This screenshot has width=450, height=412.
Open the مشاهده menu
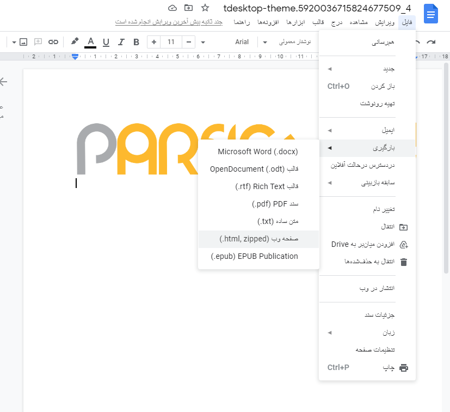[x=359, y=22]
